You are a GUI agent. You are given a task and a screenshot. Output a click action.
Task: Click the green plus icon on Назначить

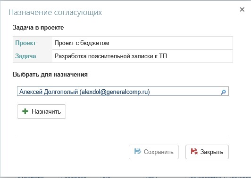[25, 111]
